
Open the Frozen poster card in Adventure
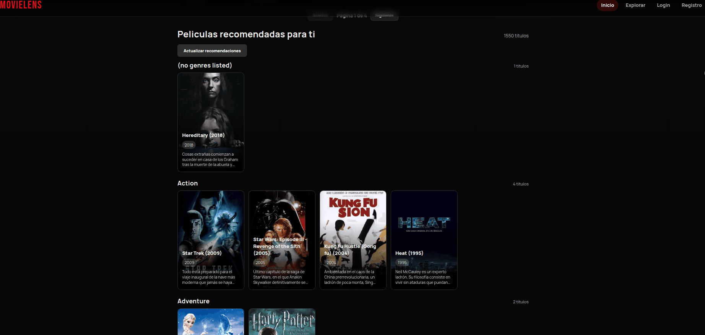(211, 322)
